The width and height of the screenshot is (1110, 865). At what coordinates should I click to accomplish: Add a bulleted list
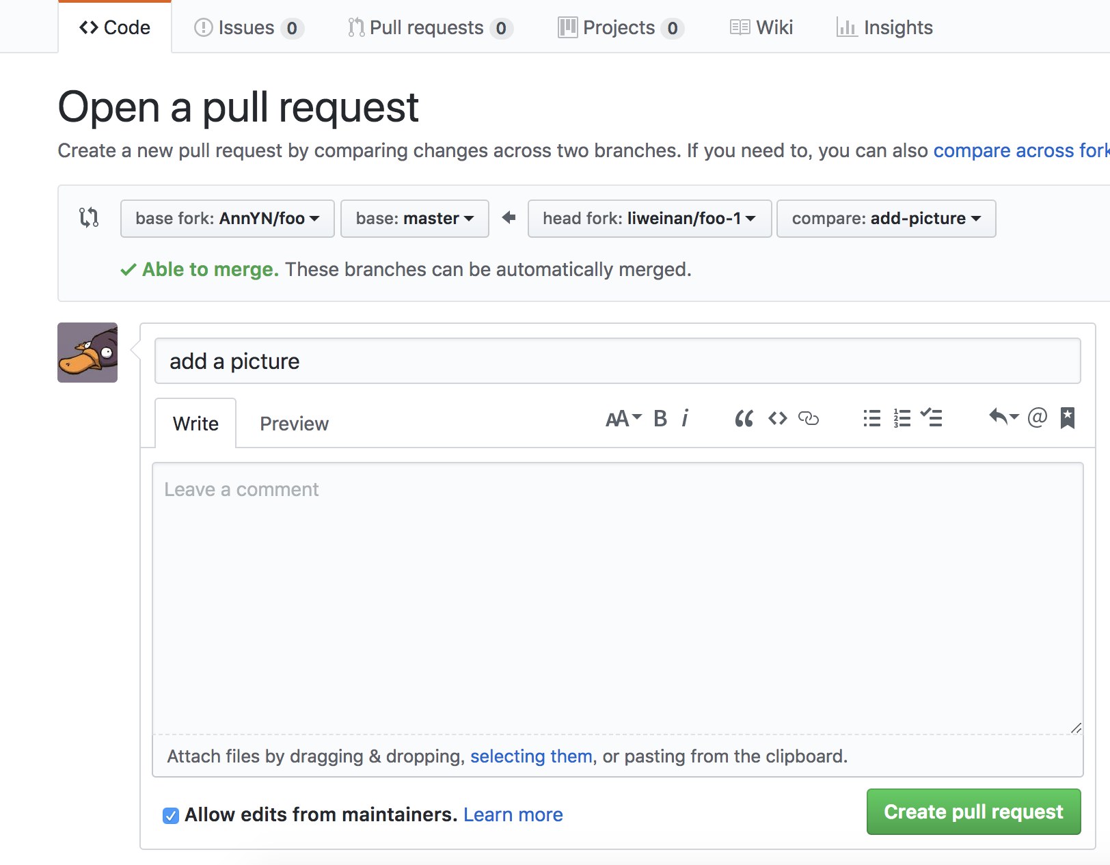(x=871, y=418)
